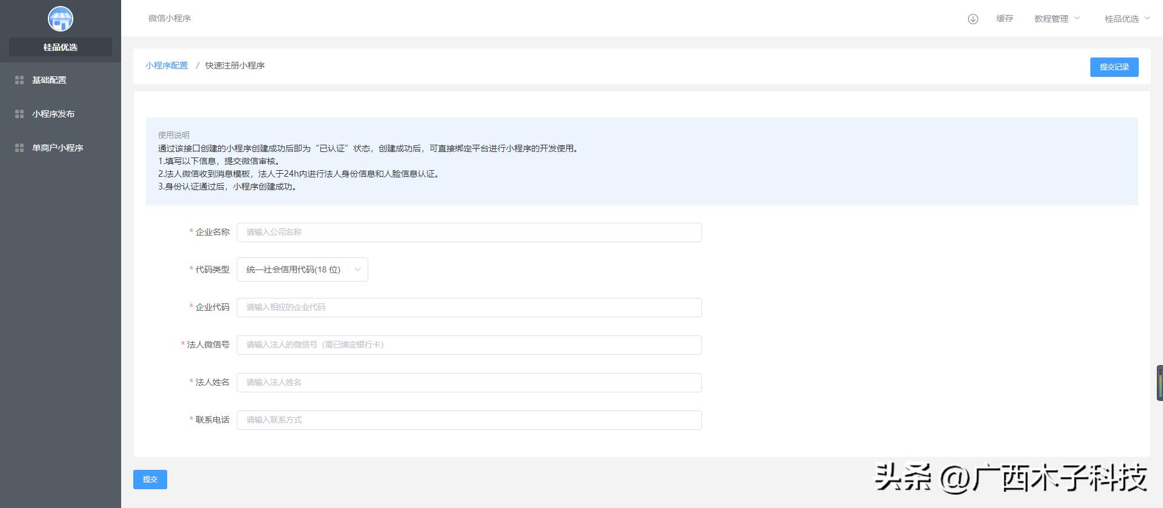Viewport: 1163px width, 508px height.
Task: Click the 小程序发布 grid icon
Action: point(19,114)
